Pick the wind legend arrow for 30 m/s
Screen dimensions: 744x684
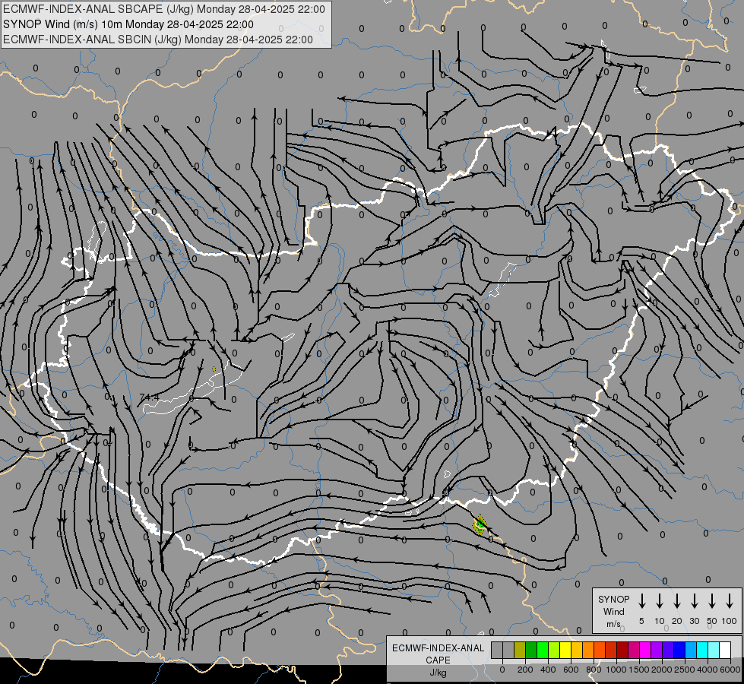pyautogui.click(x=694, y=601)
